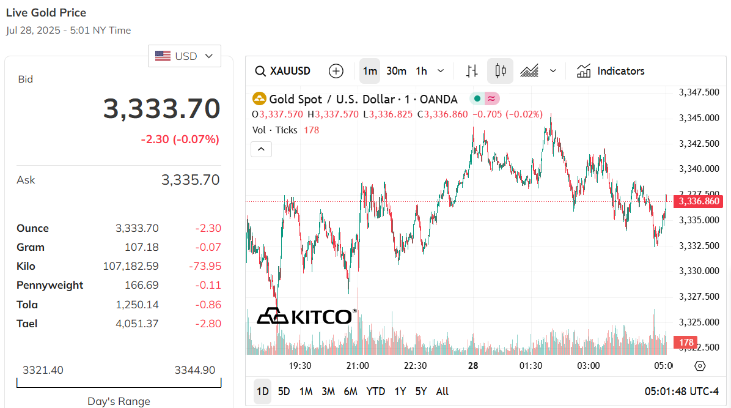Open chart settings gear icon
The image size is (731, 408).
(700, 366)
